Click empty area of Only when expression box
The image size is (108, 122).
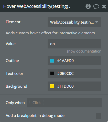point(72,103)
